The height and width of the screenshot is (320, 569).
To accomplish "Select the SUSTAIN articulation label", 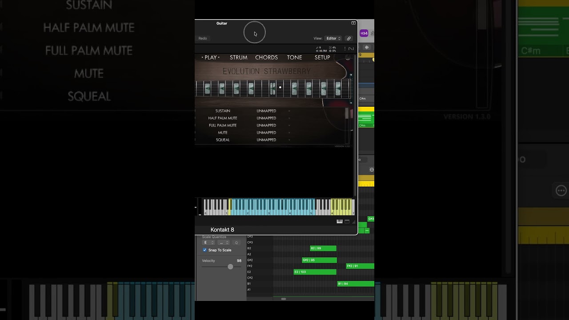I will pyautogui.click(x=223, y=111).
